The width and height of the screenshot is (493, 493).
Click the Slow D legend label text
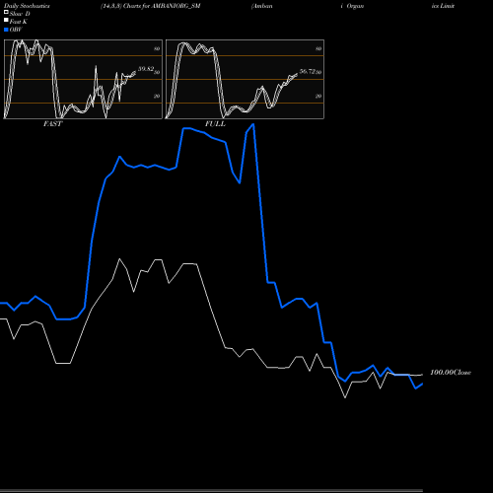pos(20,14)
